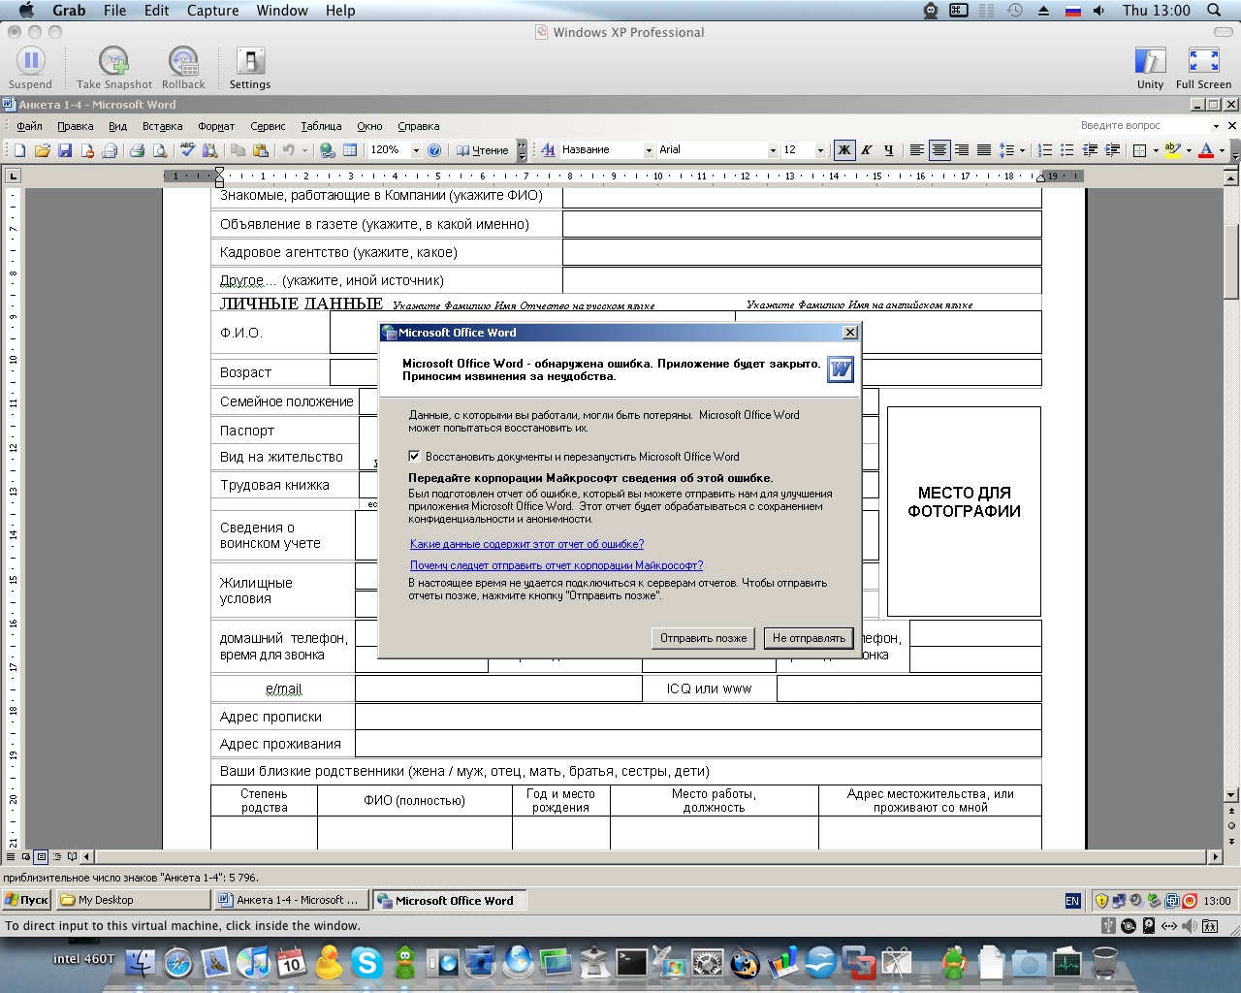This screenshot has width=1241, height=993.
Task: Click the Insert Table icon
Action: point(350,150)
